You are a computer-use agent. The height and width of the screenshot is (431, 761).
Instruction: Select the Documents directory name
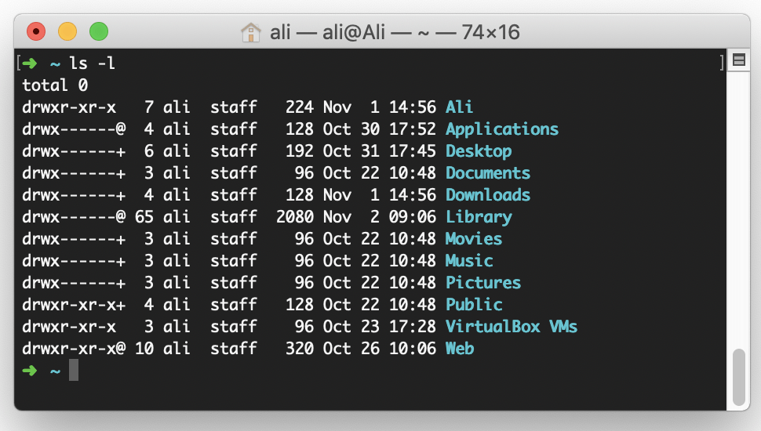(x=488, y=173)
